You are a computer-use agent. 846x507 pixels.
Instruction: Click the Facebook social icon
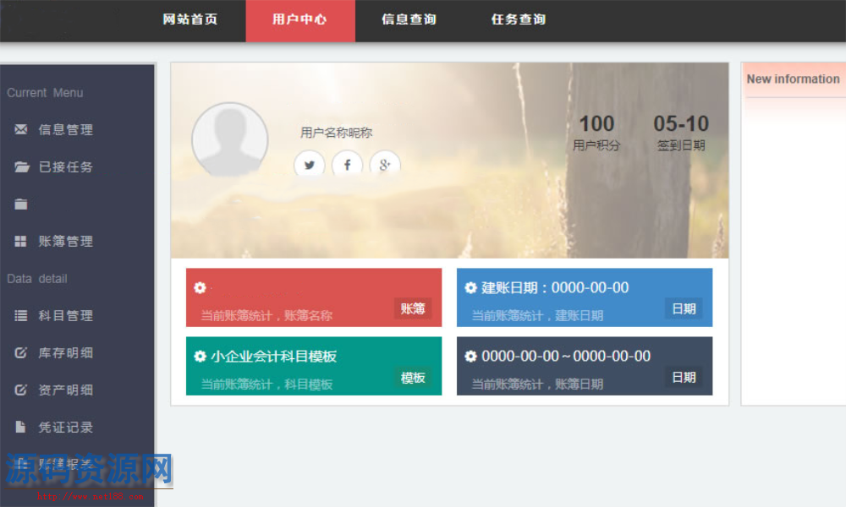(x=347, y=165)
